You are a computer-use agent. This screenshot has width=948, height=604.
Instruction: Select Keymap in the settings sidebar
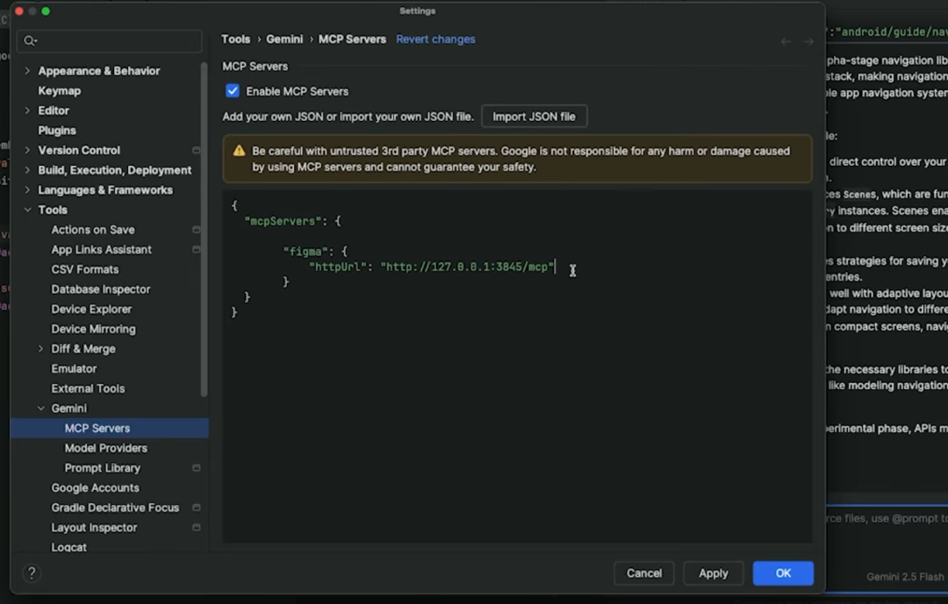pos(60,90)
